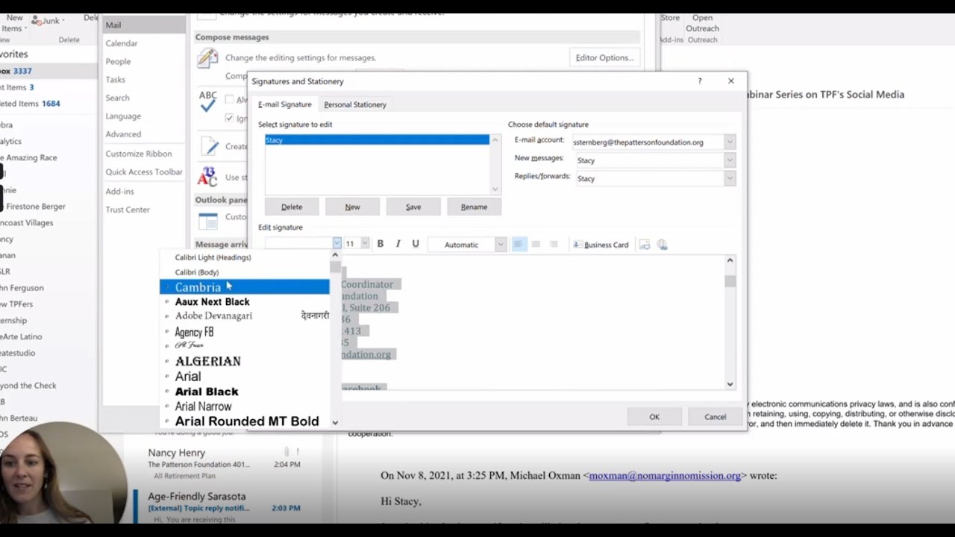Open Automatic font color dropdown
The image size is (955, 537).
tap(501, 245)
